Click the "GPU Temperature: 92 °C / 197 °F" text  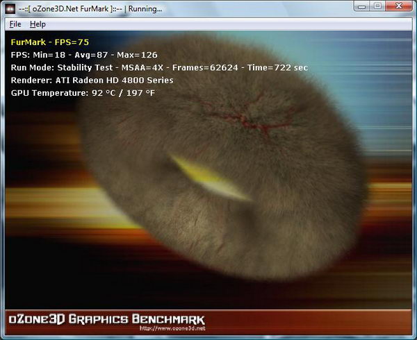[83, 93]
